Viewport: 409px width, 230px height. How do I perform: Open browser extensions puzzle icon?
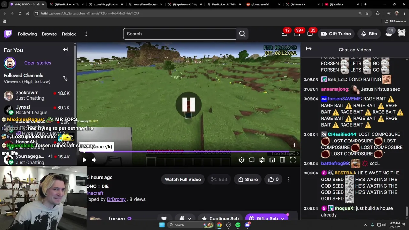[x=377, y=13]
